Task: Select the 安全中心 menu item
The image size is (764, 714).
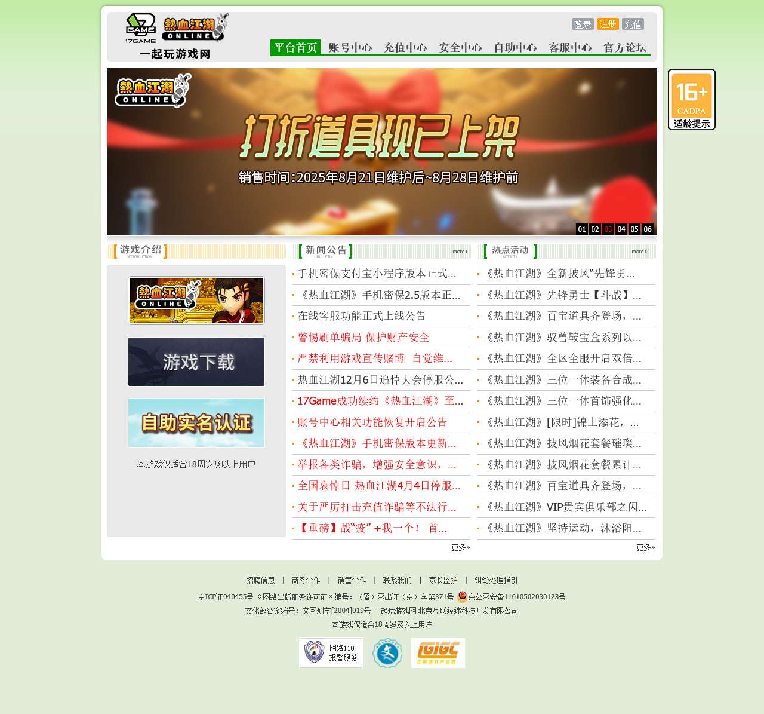Action: pos(460,48)
